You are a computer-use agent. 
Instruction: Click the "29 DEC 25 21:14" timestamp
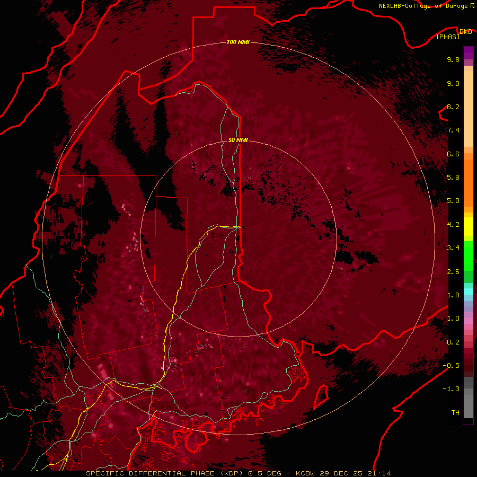tap(355, 473)
